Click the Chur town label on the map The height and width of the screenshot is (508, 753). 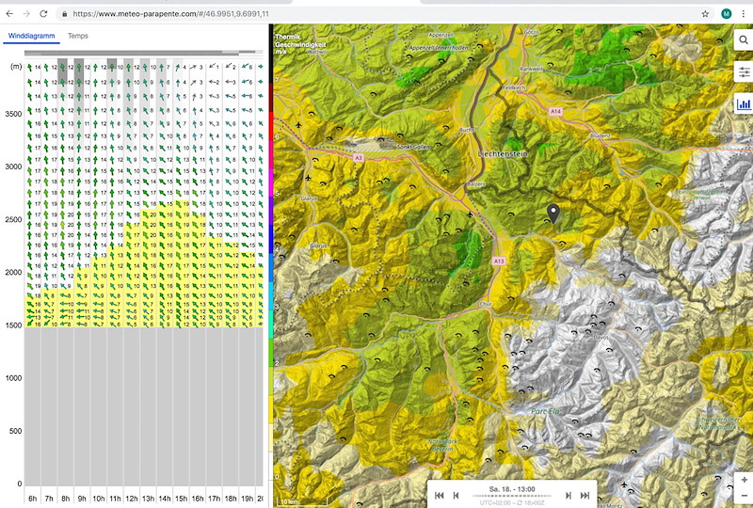coord(486,305)
